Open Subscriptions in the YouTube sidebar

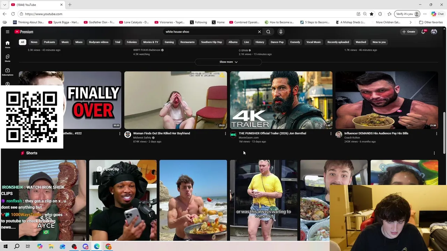point(7,72)
